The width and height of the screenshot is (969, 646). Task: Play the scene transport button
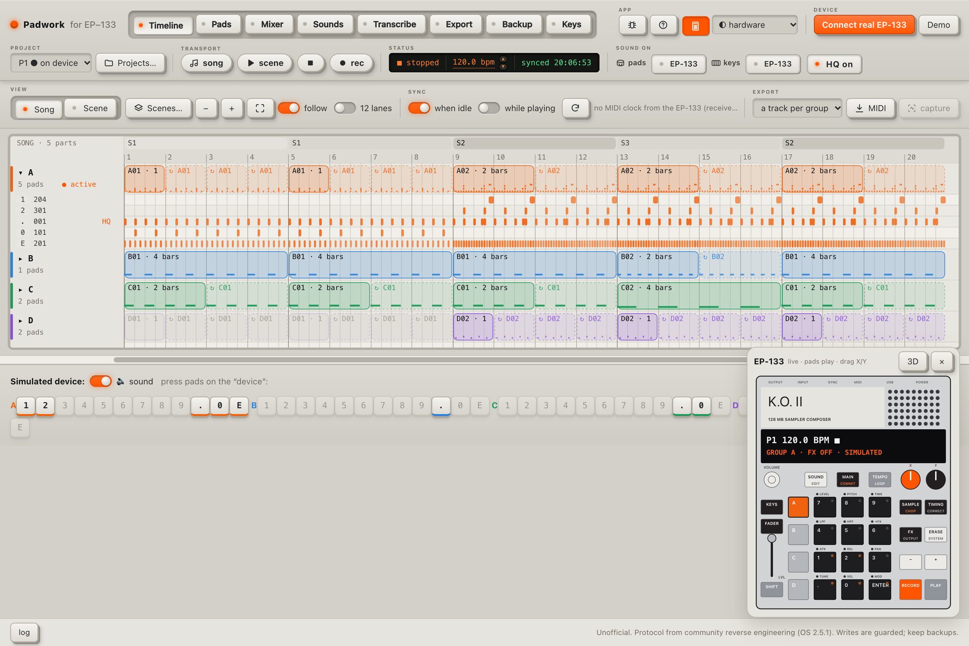pyautogui.click(x=266, y=63)
